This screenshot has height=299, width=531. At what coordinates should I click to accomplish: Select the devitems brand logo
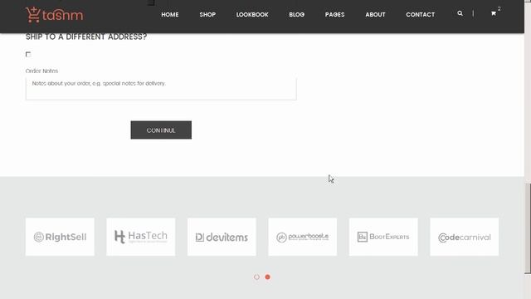pyautogui.click(x=222, y=237)
